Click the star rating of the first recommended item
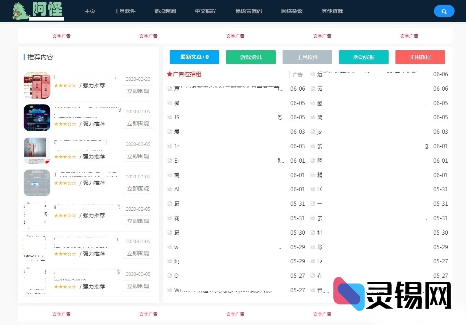Screen dimensions: 466x325 [65, 86]
